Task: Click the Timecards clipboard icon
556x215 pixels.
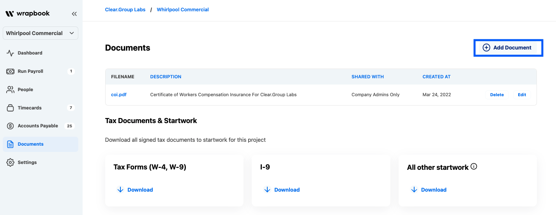Action: coord(11,108)
